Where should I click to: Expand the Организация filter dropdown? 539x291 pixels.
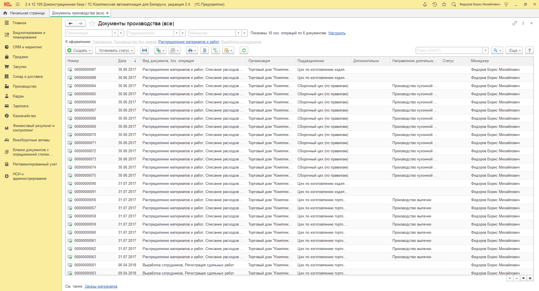115,33
